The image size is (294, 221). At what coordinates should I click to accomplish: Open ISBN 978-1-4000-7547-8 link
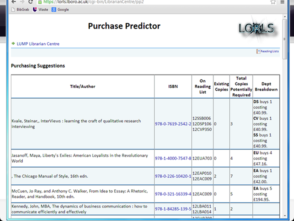[173, 158]
